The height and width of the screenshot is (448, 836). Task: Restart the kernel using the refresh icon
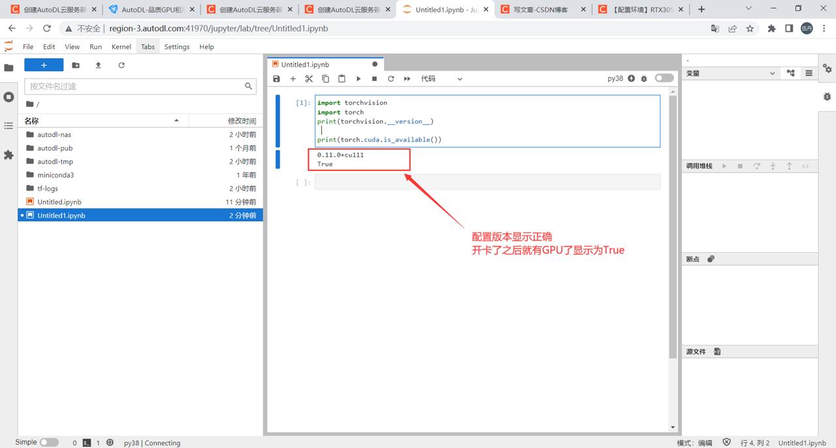coord(391,78)
